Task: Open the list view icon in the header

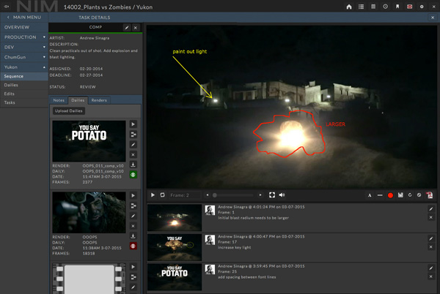Action: click(x=361, y=7)
